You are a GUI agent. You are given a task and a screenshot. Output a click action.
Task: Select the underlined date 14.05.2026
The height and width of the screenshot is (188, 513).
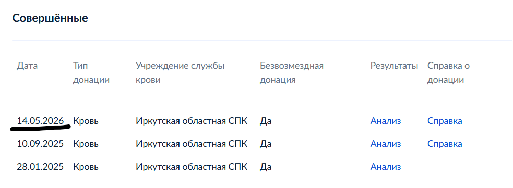tap(40, 121)
